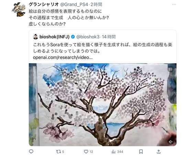Open the @bioshok3 handle link

click(88, 37)
